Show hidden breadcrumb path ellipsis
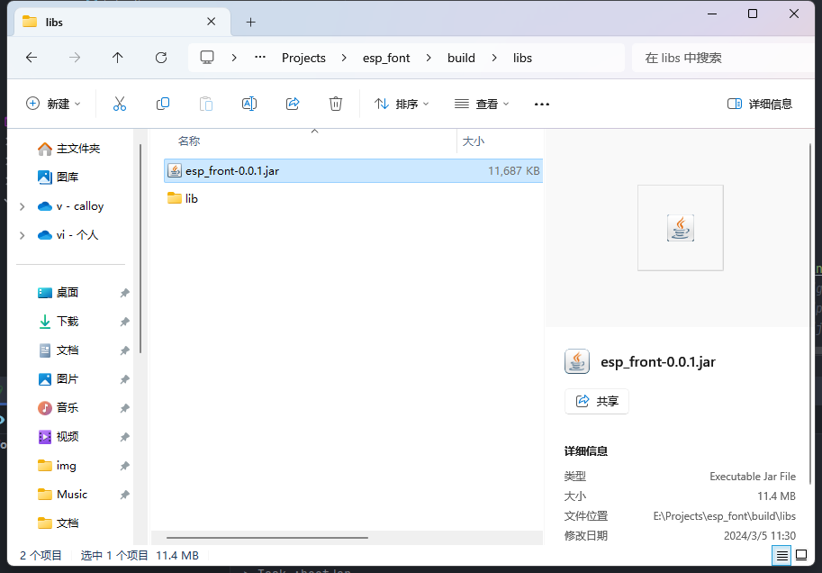This screenshot has width=822, height=573. [260, 58]
